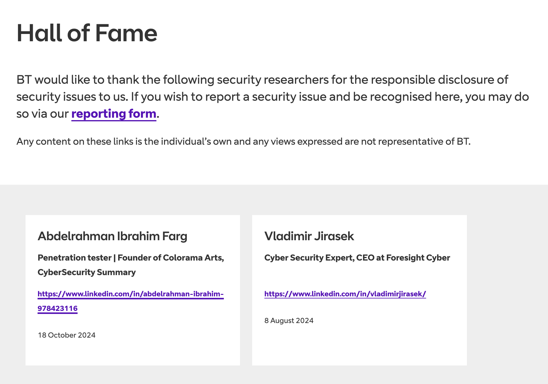This screenshot has width=548, height=384.
Task: Click the 978423116 part of LinkedIn URL
Action: 57,308
